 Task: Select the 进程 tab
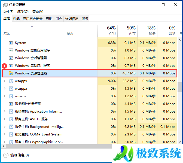pyautogui.click(x=7, y=18)
